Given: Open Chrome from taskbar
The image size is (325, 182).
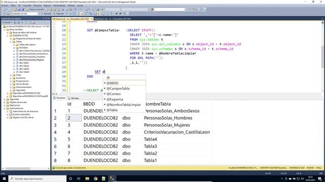Looking at the screenshot, I should pyautogui.click(x=95, y=178).
